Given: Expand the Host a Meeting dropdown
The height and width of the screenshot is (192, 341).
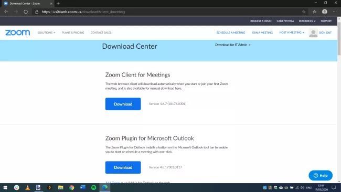Looking at the screenshot, I should 292,33.
